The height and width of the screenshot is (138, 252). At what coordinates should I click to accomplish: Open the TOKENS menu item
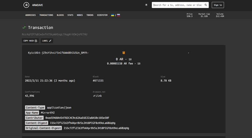90,15
